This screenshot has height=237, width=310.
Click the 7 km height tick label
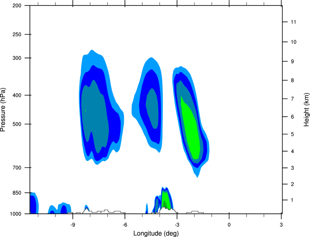(x=292, y=99)
